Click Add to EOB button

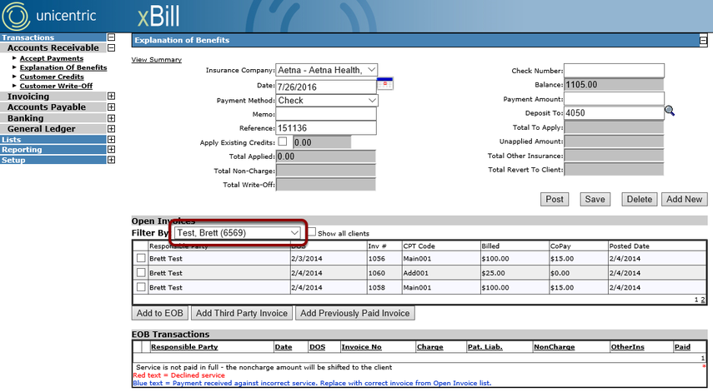(159, 313)
